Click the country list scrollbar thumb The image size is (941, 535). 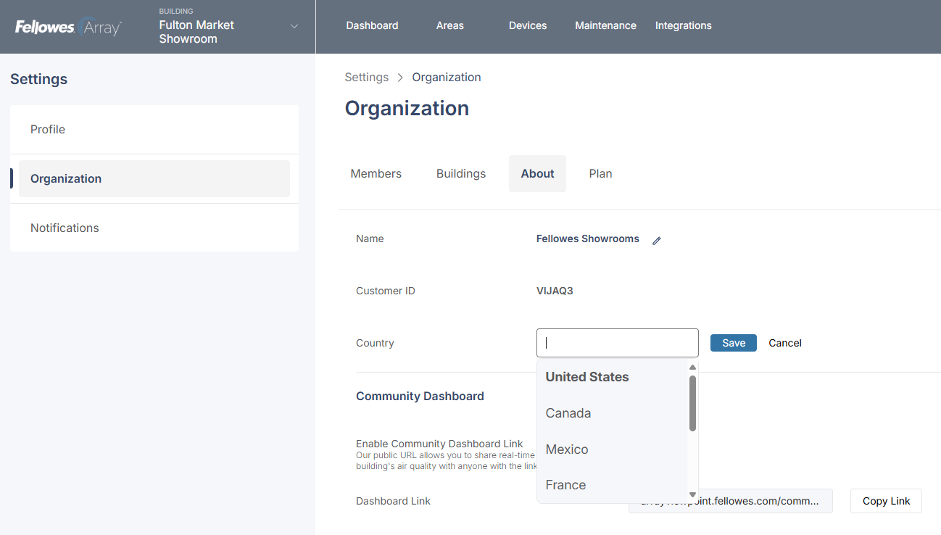pos(692,403)
